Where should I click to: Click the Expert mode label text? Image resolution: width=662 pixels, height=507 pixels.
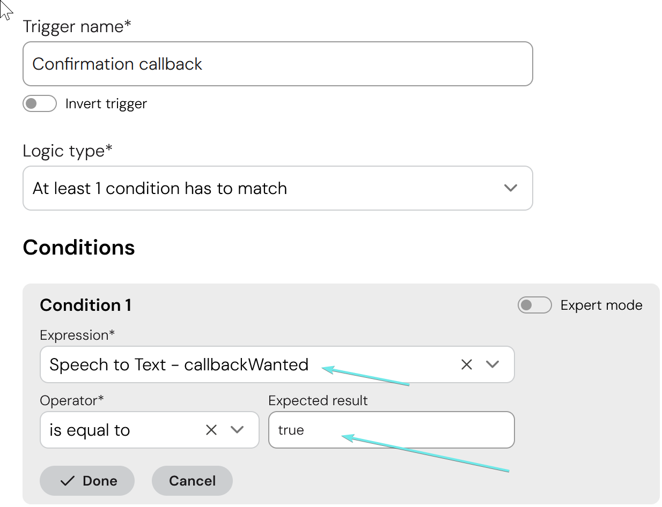pos(601,305)
